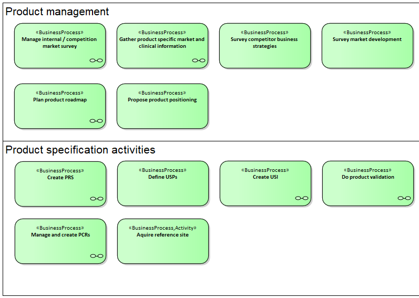Screen dimensions: 419x298
Task: Click composite icon on Plan product roadmap
Action: click(x=96, y=121)
